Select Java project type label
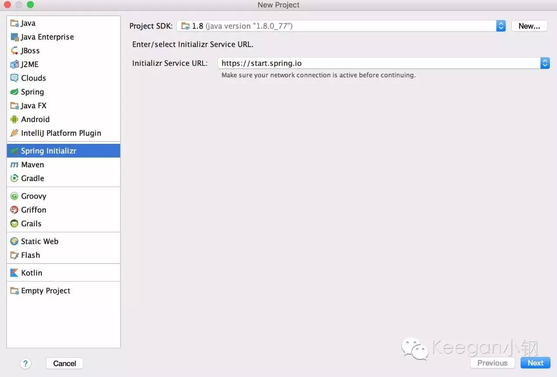557x377 pixels. 28,23
